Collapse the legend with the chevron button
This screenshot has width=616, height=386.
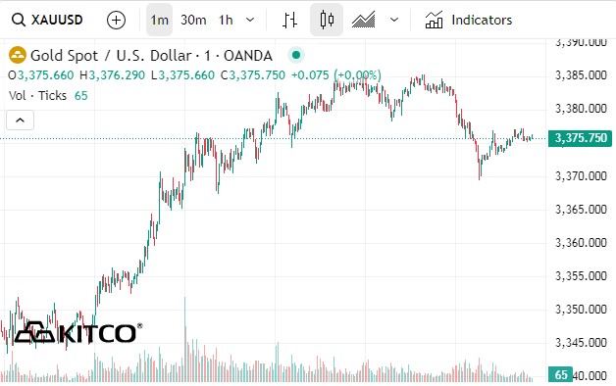click(x=20, y=121)
